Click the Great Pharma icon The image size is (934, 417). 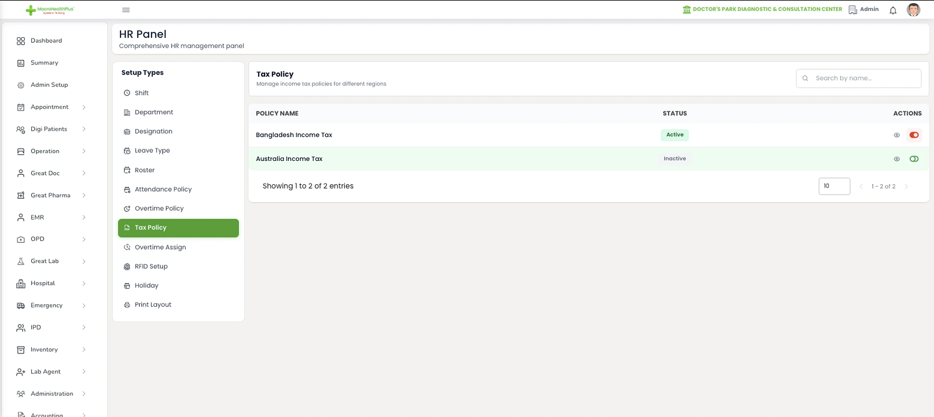21,195
